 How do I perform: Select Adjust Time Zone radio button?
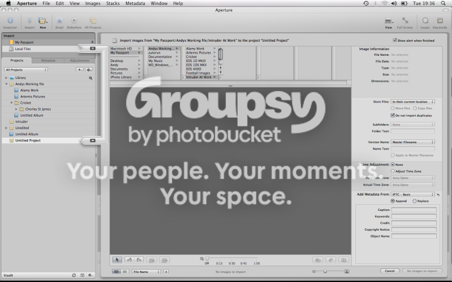point(393,171)
